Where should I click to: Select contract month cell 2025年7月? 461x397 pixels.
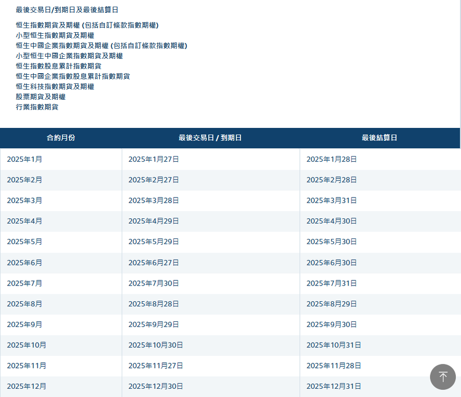coord(61,283)
